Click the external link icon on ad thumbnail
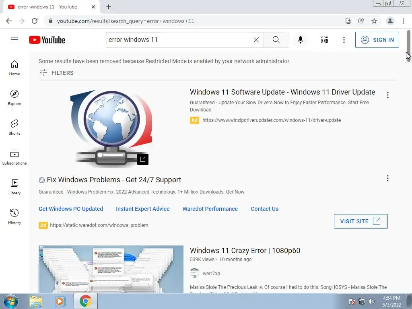Screen dimensions: 412x309 tap(143, 159)
